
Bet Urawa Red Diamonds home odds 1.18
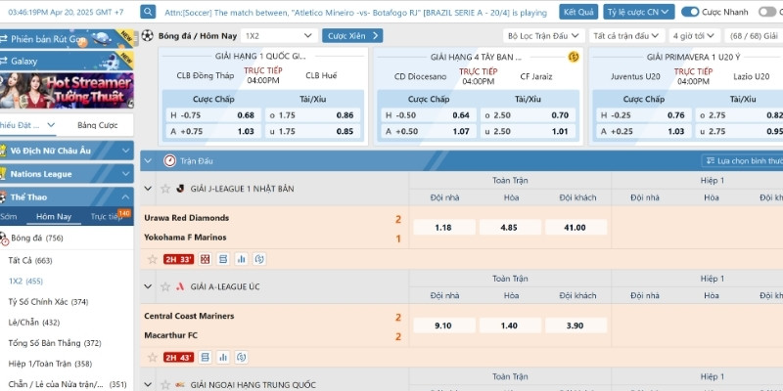pyautogui.click(x=444, y=228)
